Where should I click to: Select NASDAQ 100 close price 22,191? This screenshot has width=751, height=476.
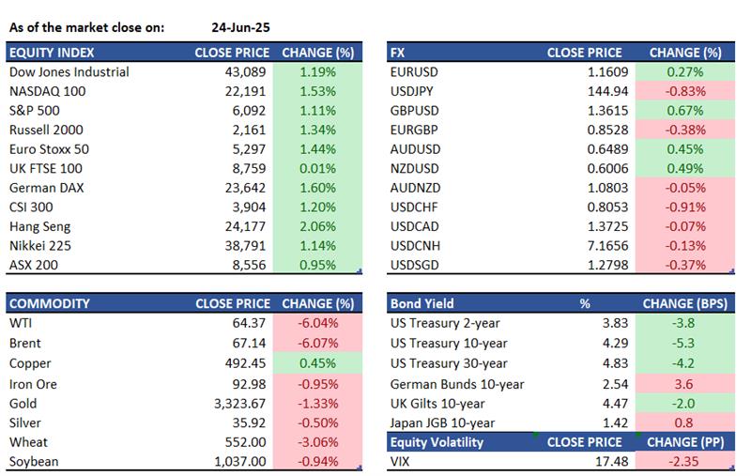(x=245, y=91)
